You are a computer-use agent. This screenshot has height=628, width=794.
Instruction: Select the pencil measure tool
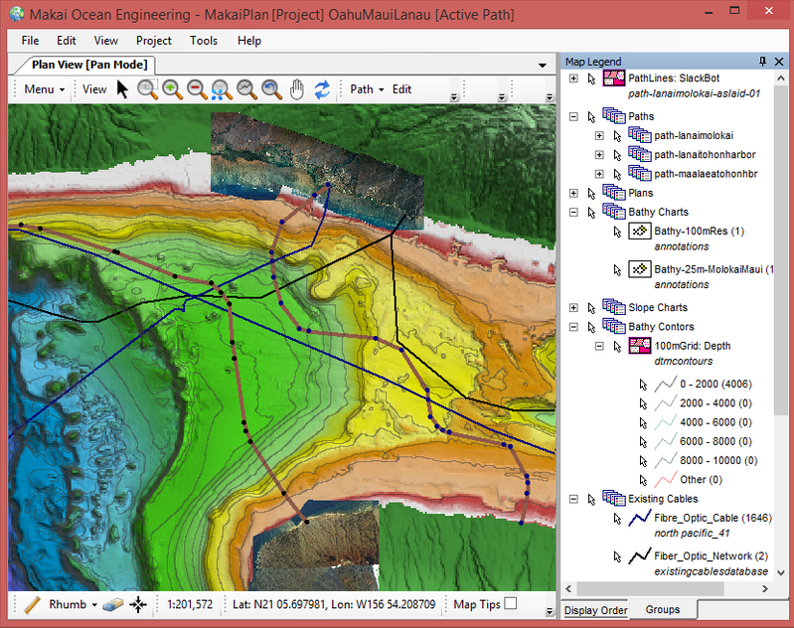[32, 604]
